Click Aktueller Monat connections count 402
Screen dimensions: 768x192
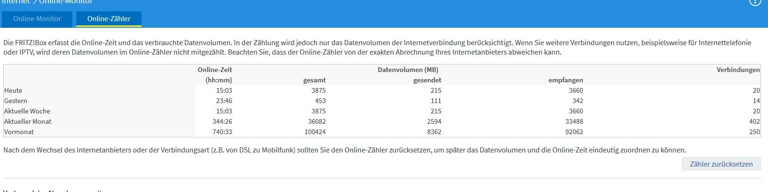click(754, 121)
